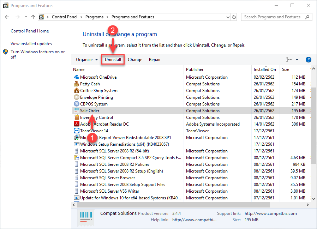Click the SQL Server Browser icon
The height and width of the screenshot is (229, 317).
click(x=76, y=178)
